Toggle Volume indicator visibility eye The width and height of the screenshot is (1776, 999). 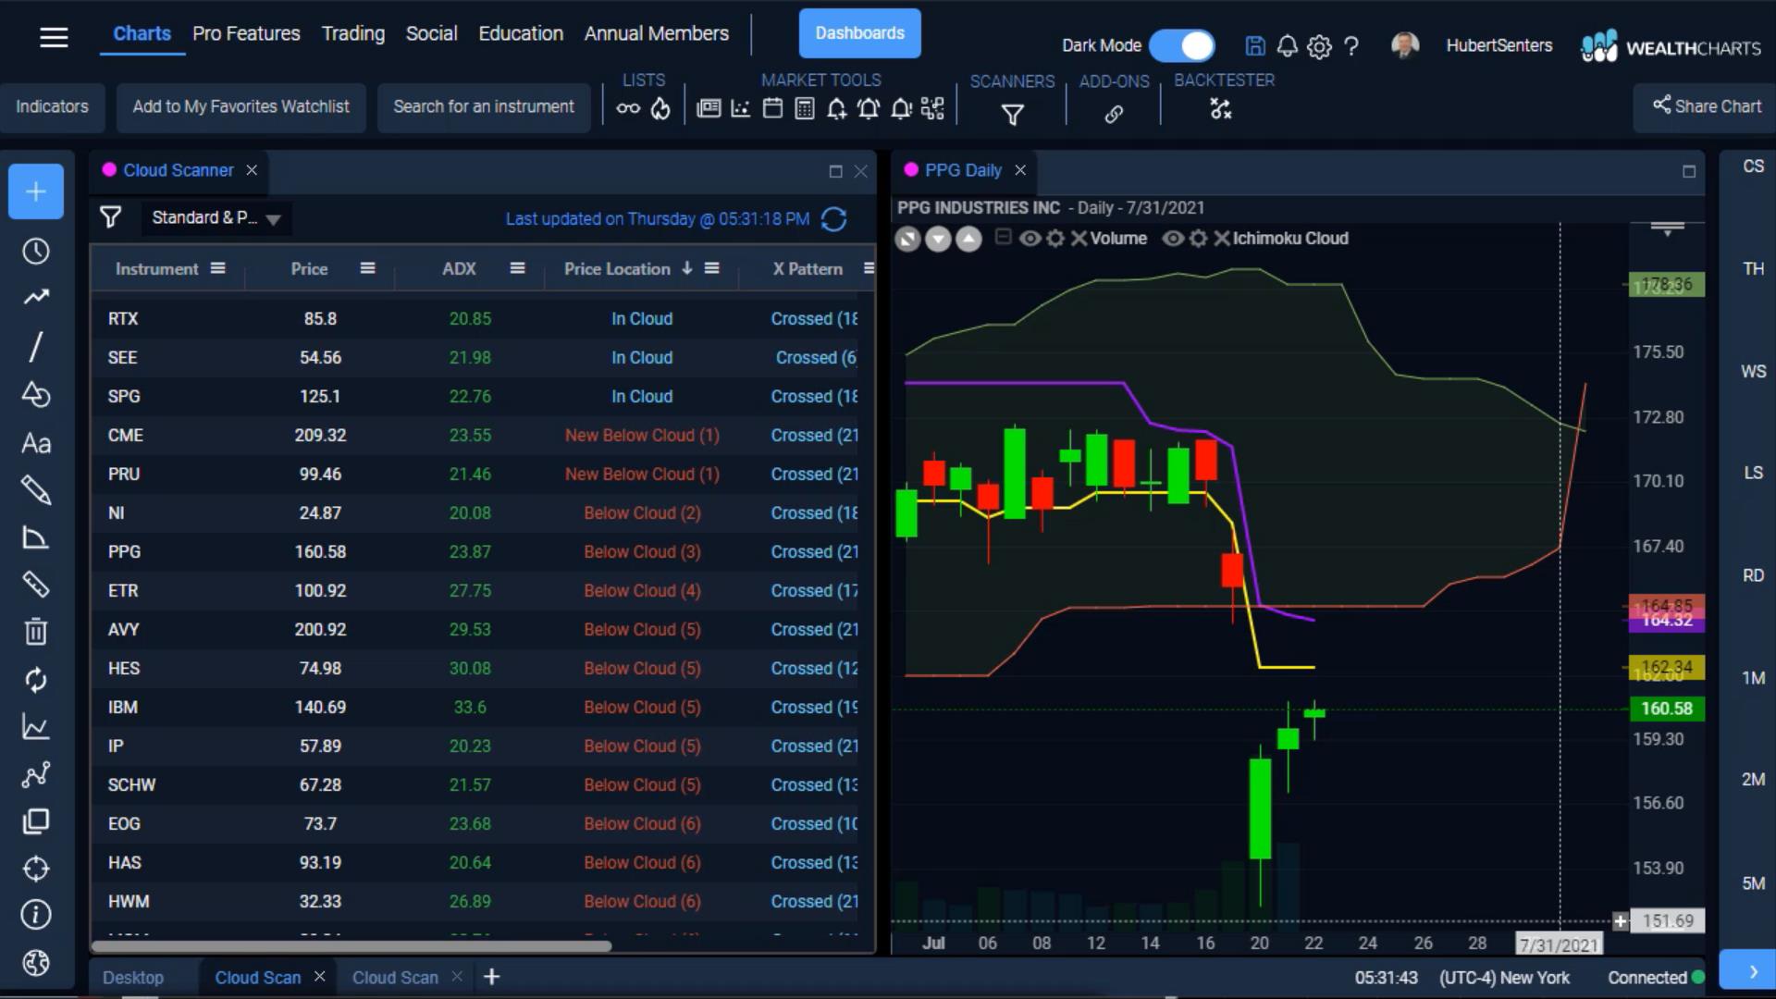pos(1030,239)
